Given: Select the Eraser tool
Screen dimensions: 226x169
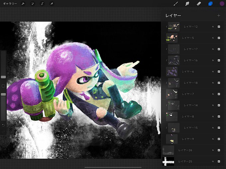Looking at the screenshot, I should [x=199, y=4].
